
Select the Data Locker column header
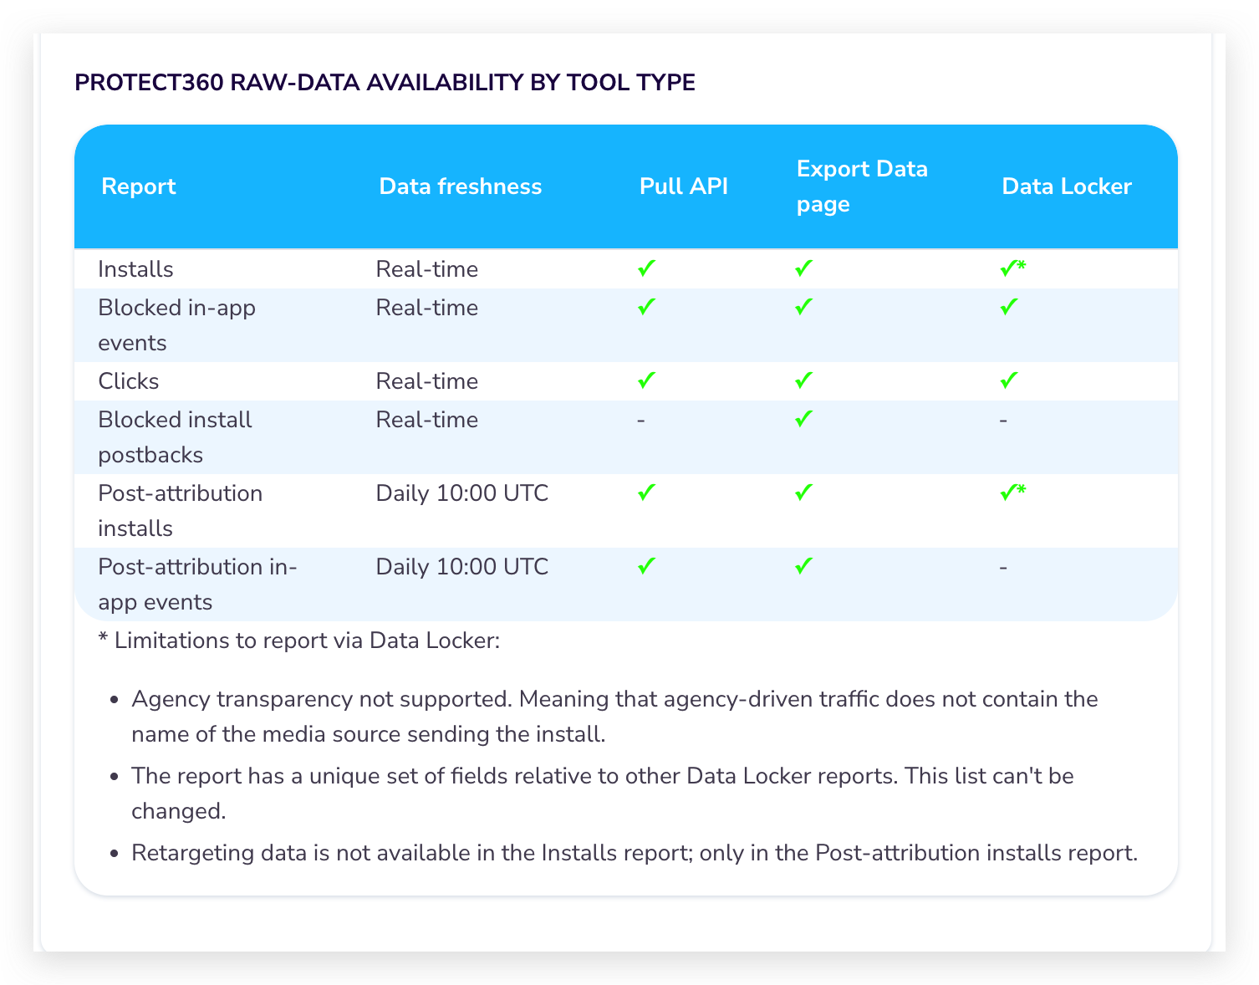point(1066,186)
